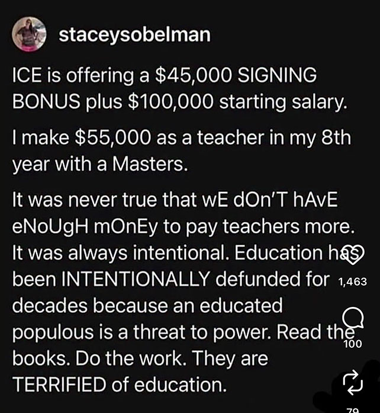Open staceysobelman's profile picture
380x413 pixels.
pyautogui.click(x=30, y=35)
